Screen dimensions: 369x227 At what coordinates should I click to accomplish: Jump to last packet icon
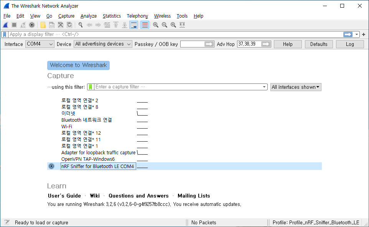pyautogui.click(x=125, y=25)
